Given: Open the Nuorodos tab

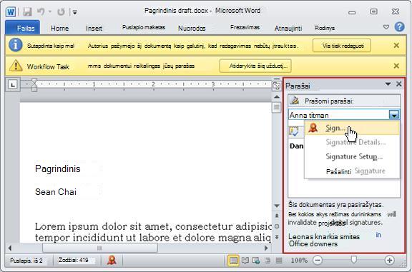Looking at the screenshot, I should pos(192,28).
